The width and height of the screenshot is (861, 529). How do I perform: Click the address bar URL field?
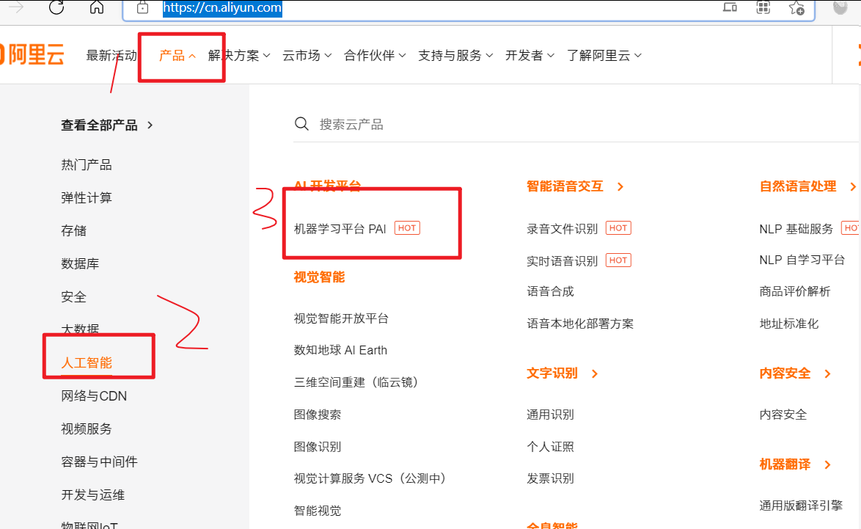pyautogui.click(x=468, y=8)
